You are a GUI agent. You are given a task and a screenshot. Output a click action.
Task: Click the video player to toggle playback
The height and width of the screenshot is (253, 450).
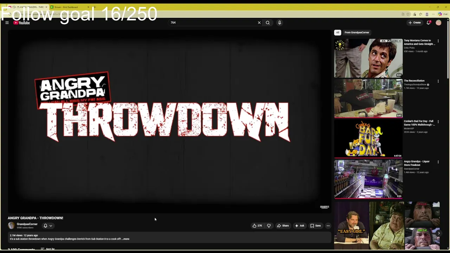[x=169, y=121]
